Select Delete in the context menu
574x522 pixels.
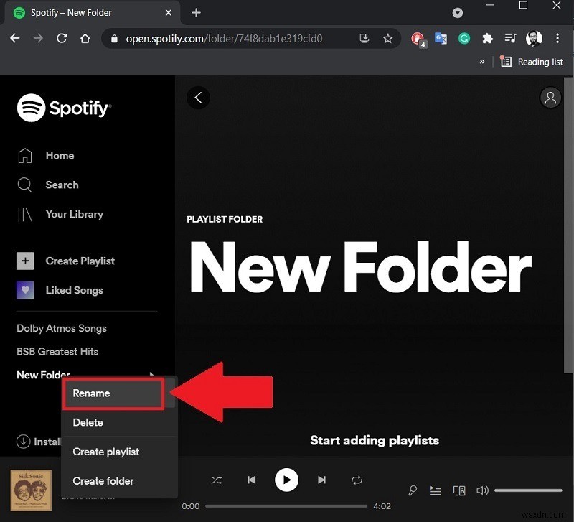88,423
